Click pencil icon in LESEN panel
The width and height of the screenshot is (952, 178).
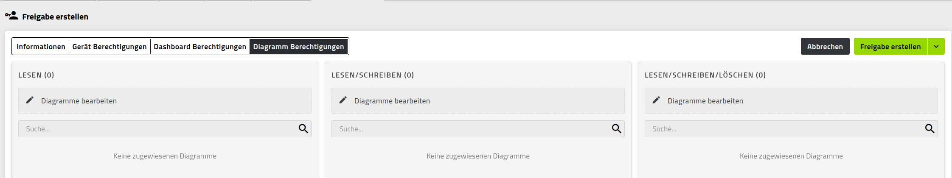(x=30, y=100)
